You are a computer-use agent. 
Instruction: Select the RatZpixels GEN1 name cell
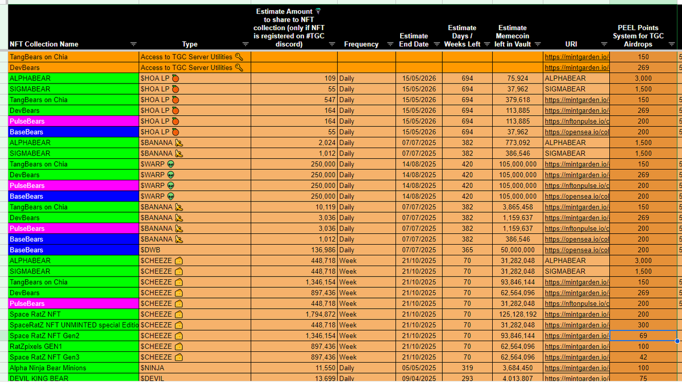[x=73, y=347]
